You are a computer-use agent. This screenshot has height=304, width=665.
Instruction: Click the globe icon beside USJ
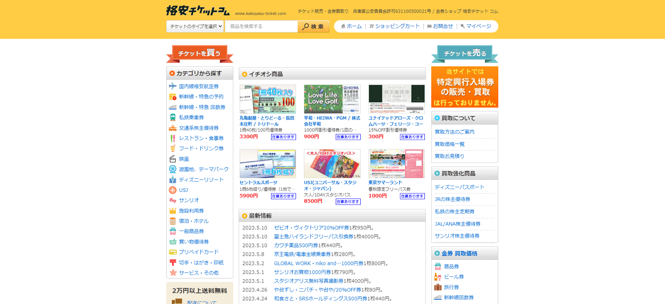(x=173, y=190)
